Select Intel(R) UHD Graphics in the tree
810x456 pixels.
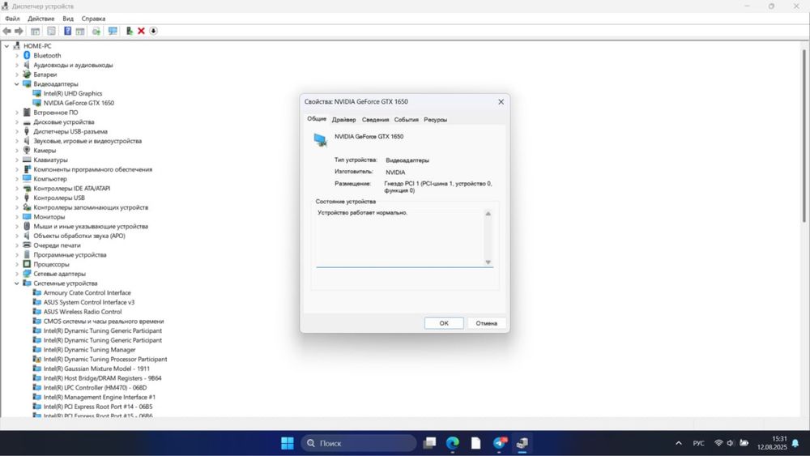point(73,93)
